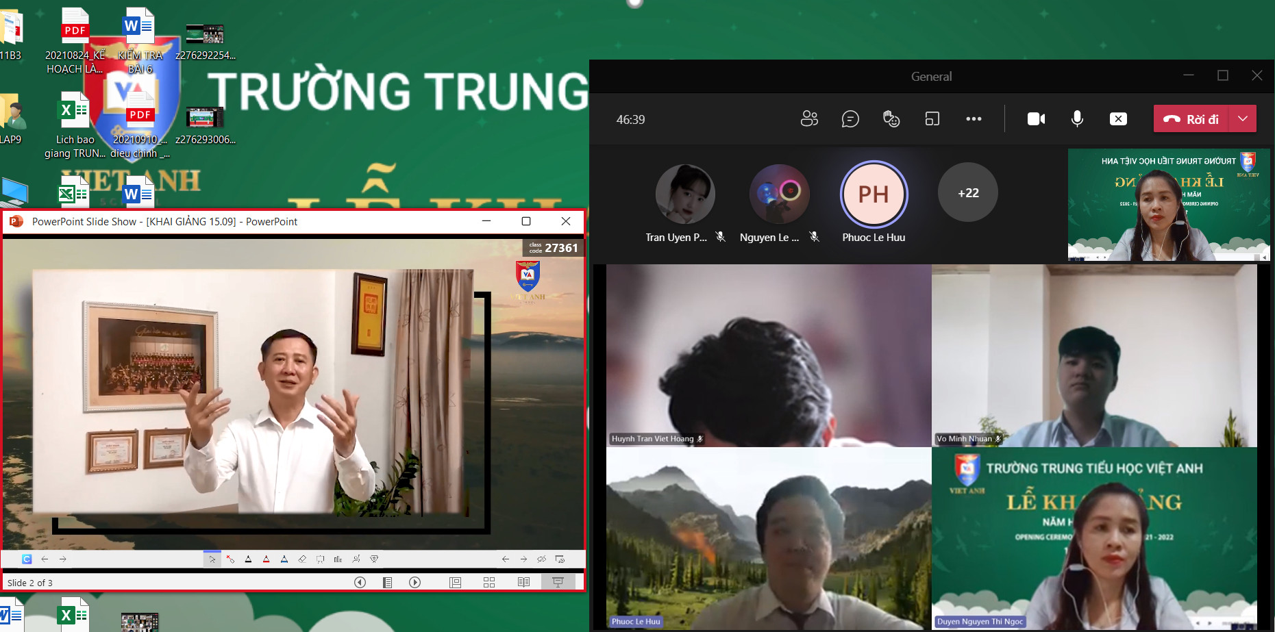Click Next circular button in PowerPoint status bar

414,582
